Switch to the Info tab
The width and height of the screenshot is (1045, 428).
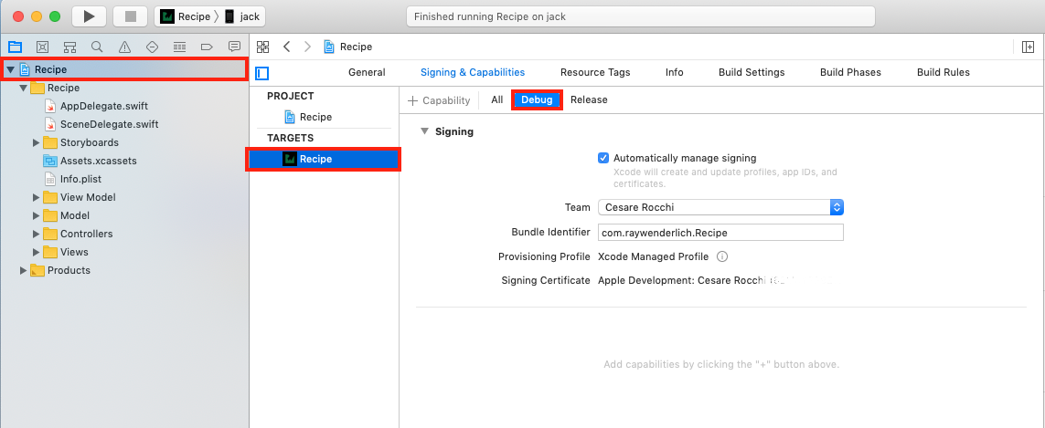(x=675, y=73)
